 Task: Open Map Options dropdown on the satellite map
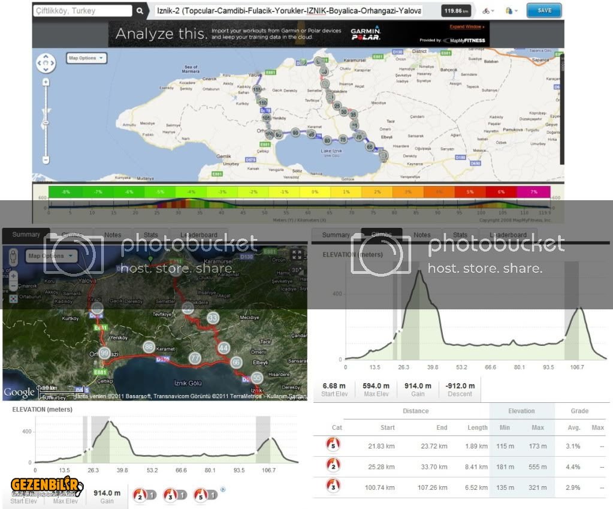(x=51, y=256)
